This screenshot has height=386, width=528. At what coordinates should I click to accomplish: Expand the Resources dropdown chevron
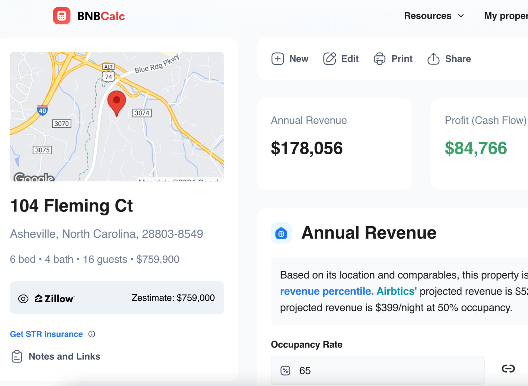[x=461, y=16]
